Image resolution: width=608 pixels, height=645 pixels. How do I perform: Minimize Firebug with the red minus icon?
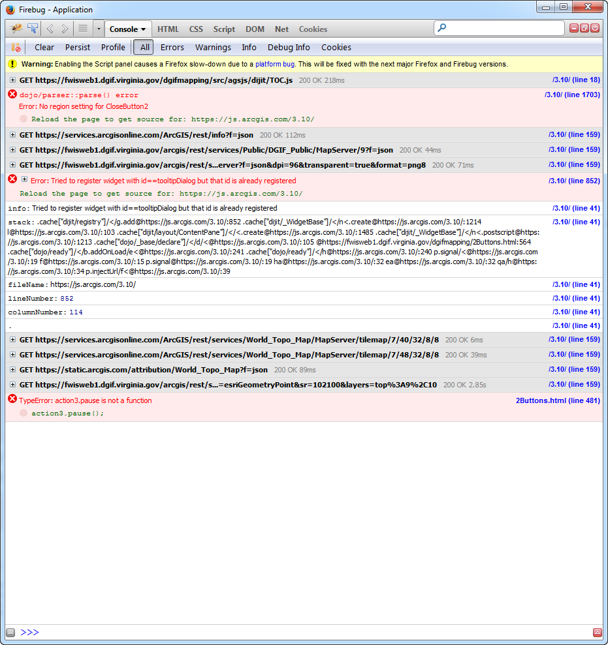click(x=574, y=28)
